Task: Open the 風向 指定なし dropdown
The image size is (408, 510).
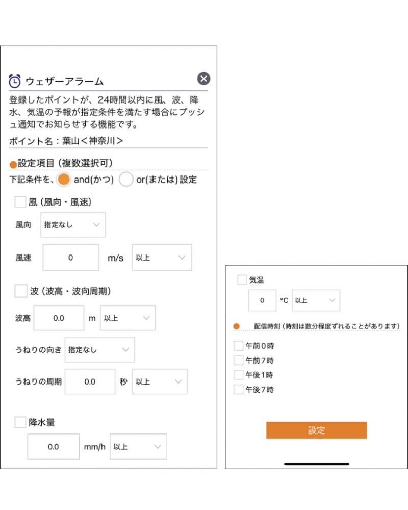Action: point(73,225)
